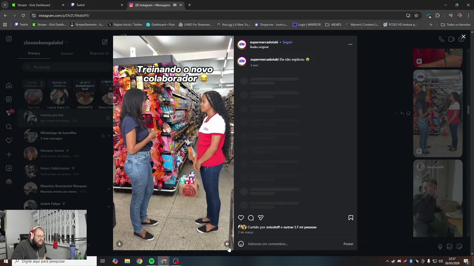Open File Explorer from taskbar
This screenshot has width=474, height=266.
pos(127,261)
